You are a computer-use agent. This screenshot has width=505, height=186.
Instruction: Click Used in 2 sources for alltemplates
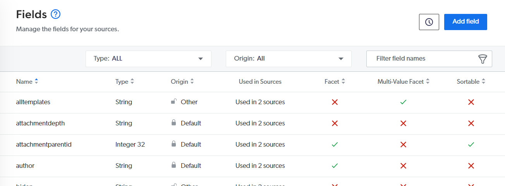coord(260,102)
